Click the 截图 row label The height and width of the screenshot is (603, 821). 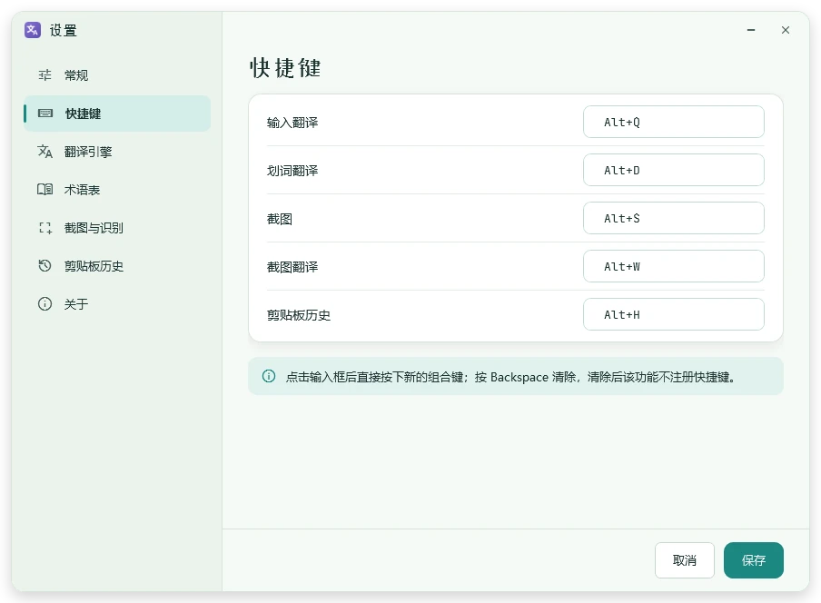click(x=280, y=219)
